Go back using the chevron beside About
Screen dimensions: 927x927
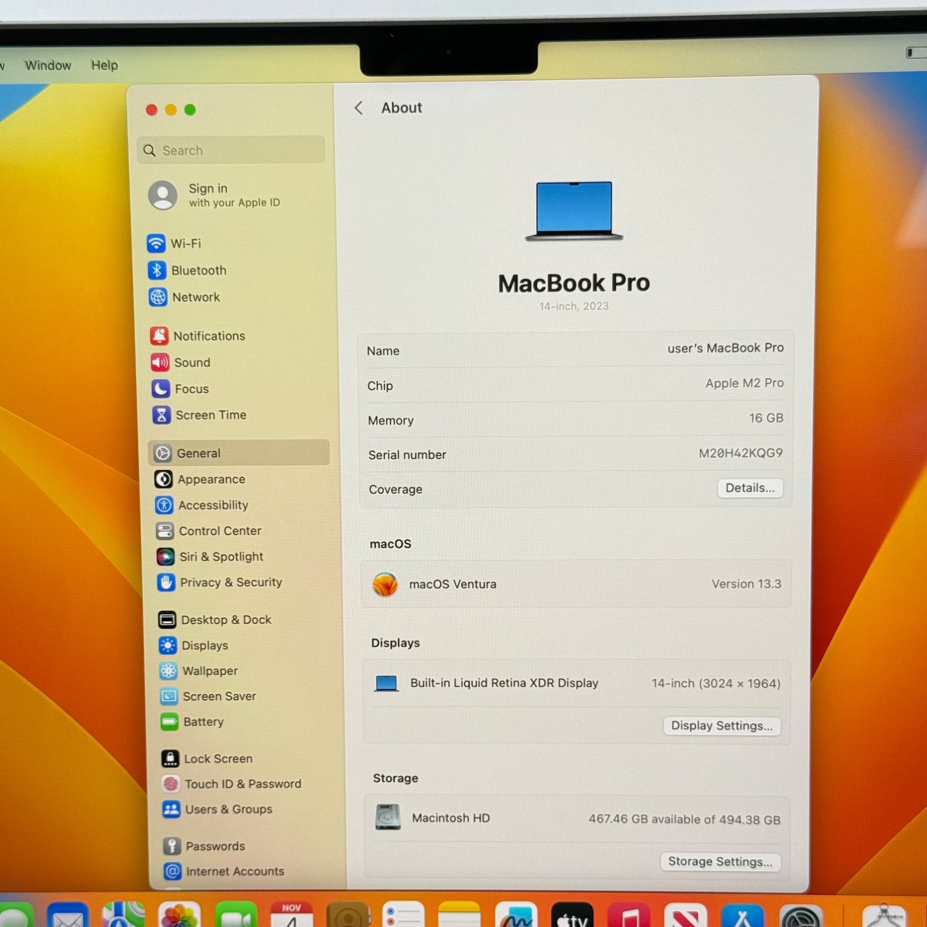pos(359,108)
